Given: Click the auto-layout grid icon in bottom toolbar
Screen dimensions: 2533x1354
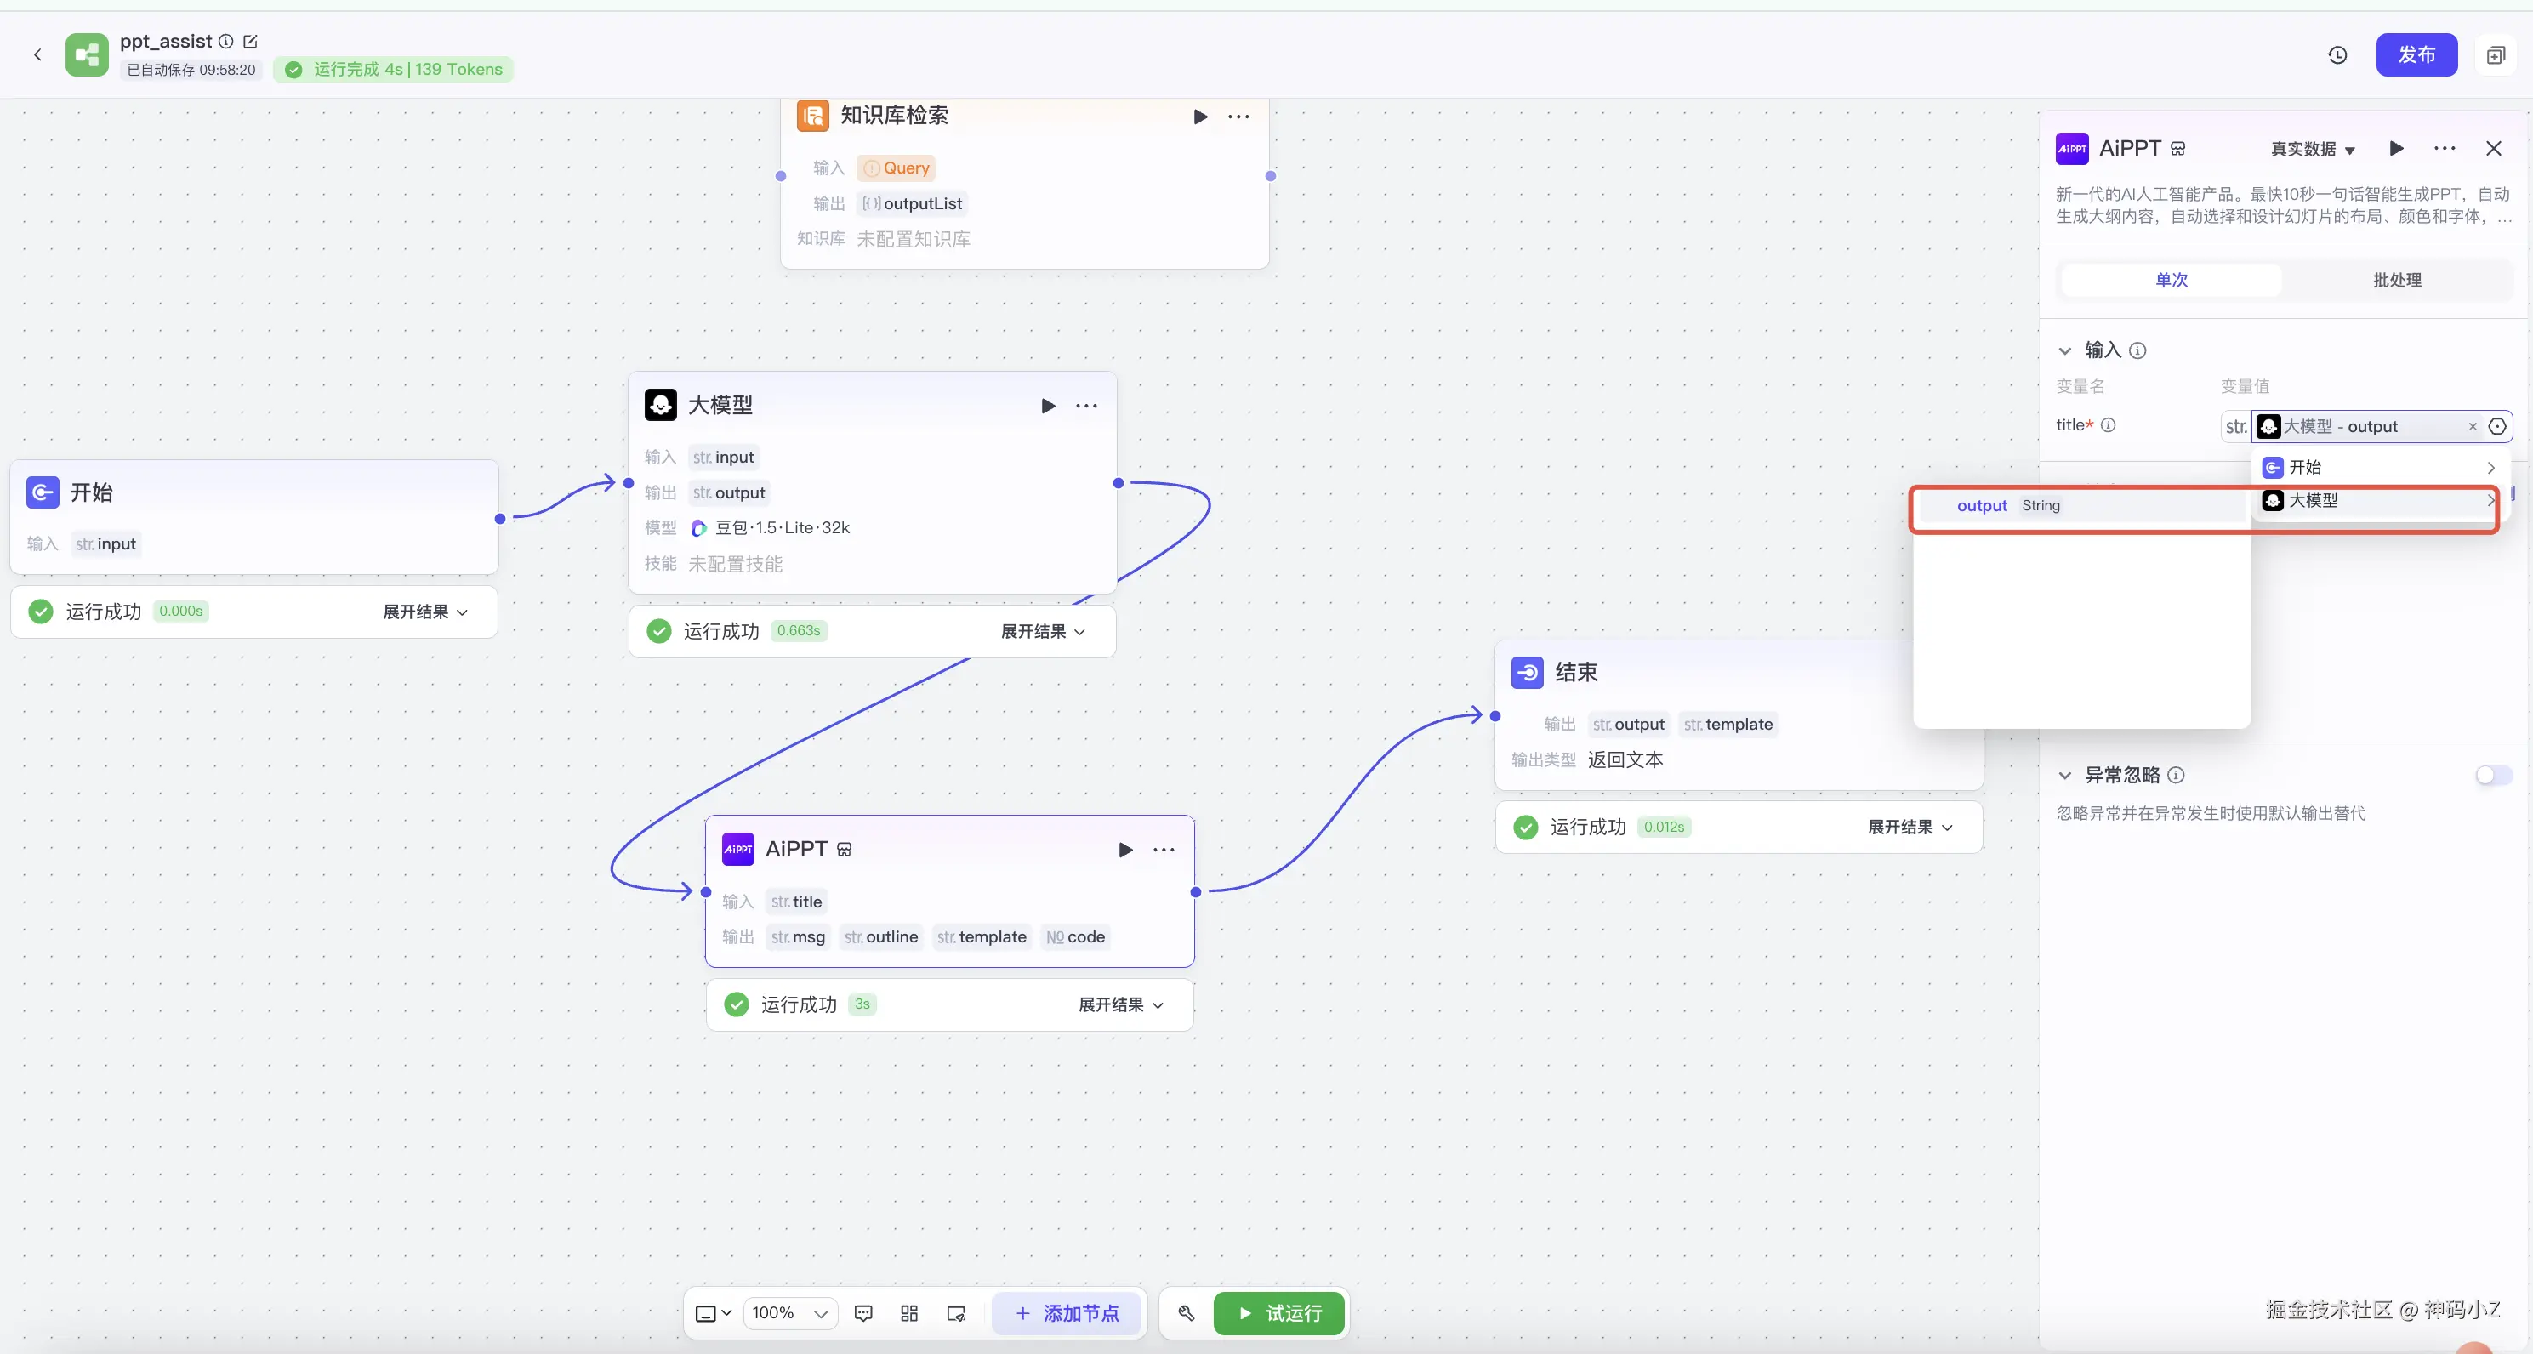Looking at the screenshot, I should point(908,1314).
